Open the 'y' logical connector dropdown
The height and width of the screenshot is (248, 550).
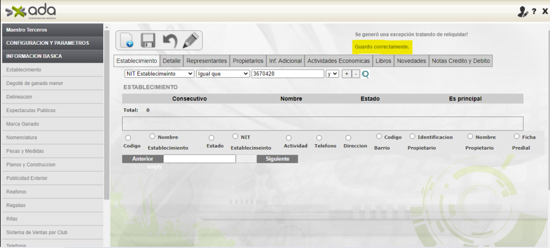pyautogui.click(x=332, y=73)
